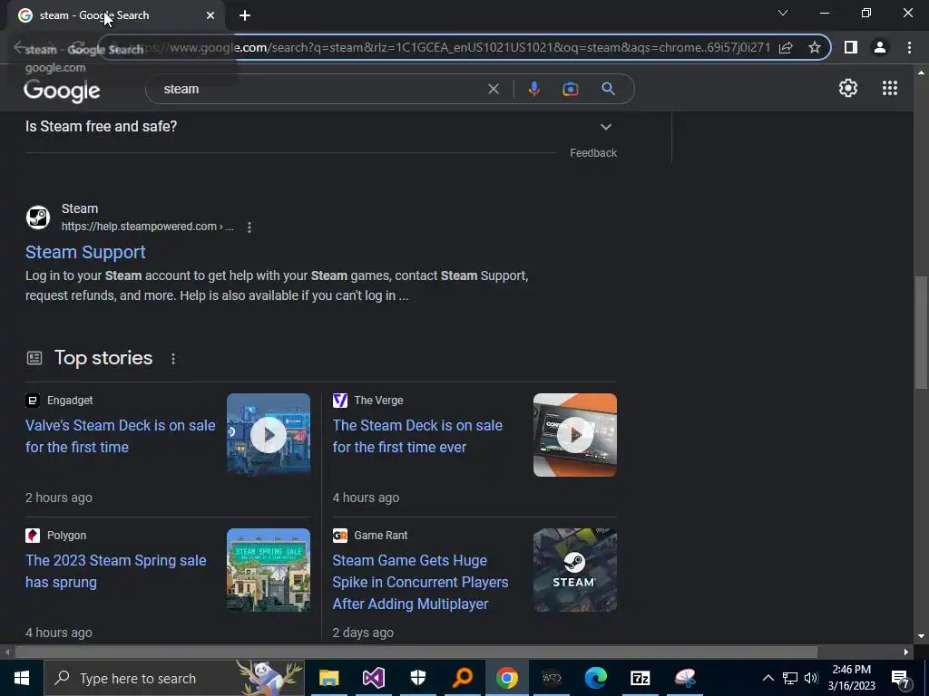Image resolution: width=929 pixels, height=696 pixels.
Task: Open a new Chrome tab
Action: coord(245,15)
